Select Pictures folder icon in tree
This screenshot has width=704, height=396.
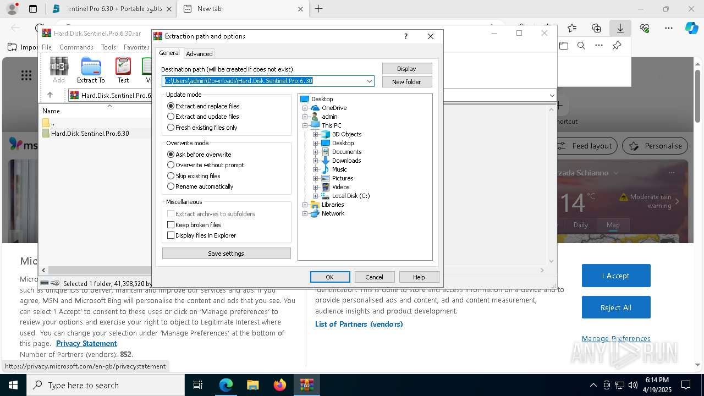pyautogui.click(x=326, y=178)
